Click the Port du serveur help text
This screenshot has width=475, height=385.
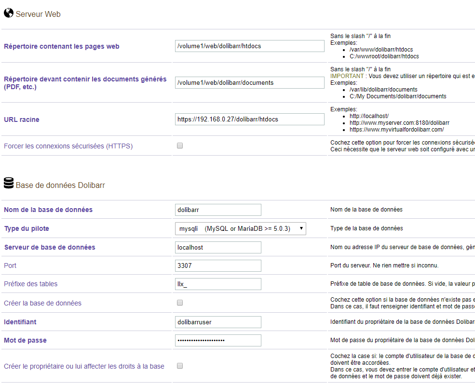click(x=384, y=266)
